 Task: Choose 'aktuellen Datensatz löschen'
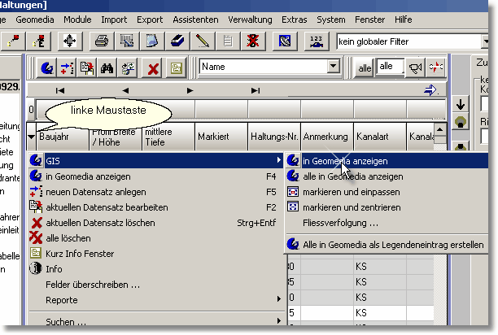tap(155, 223)
